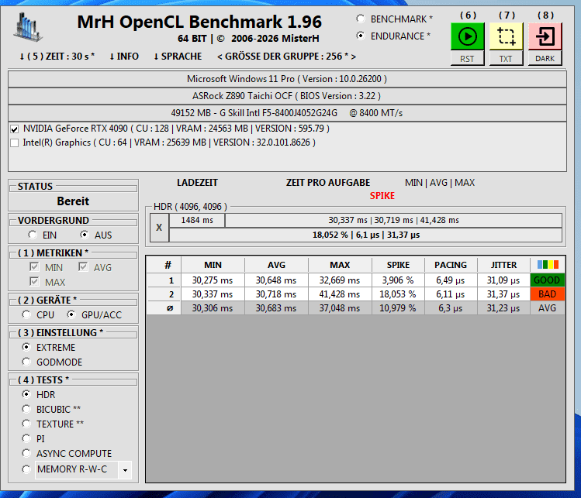Select the EXTREME setting
This screenshot has width=581, height=498.
tap(26, 347)
